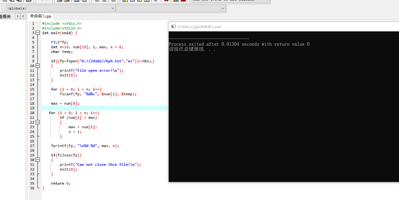The height and width of the screenshot is (200, 399).
Task: Click the '#include <stdio.h>' line
Action: (62, 23)
